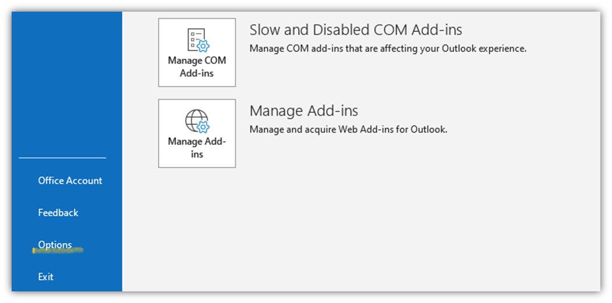The height and width of the screenshot is (303, 612).
Task: Click the white separator line above Office Account
Action: pyautogui.click(x=62, y=158)
